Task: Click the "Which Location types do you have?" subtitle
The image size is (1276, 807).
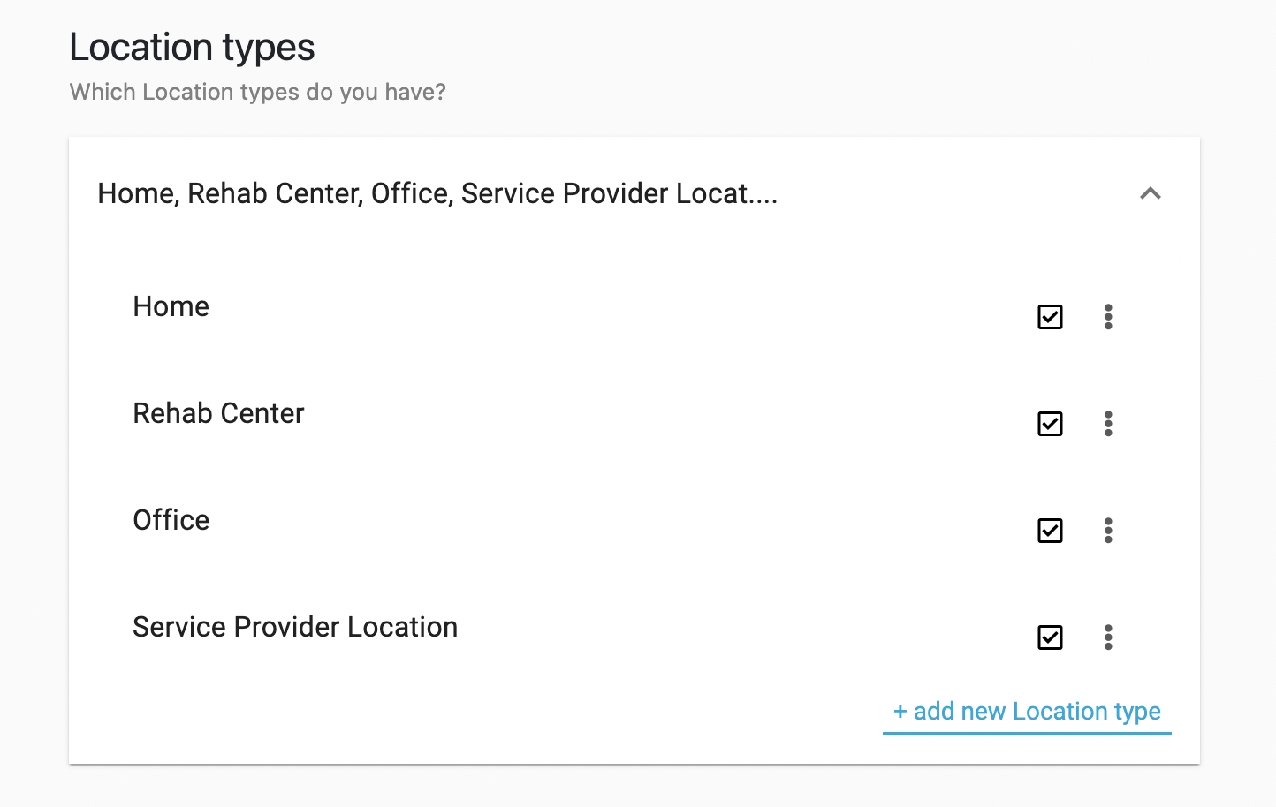Action: point(257,92)
